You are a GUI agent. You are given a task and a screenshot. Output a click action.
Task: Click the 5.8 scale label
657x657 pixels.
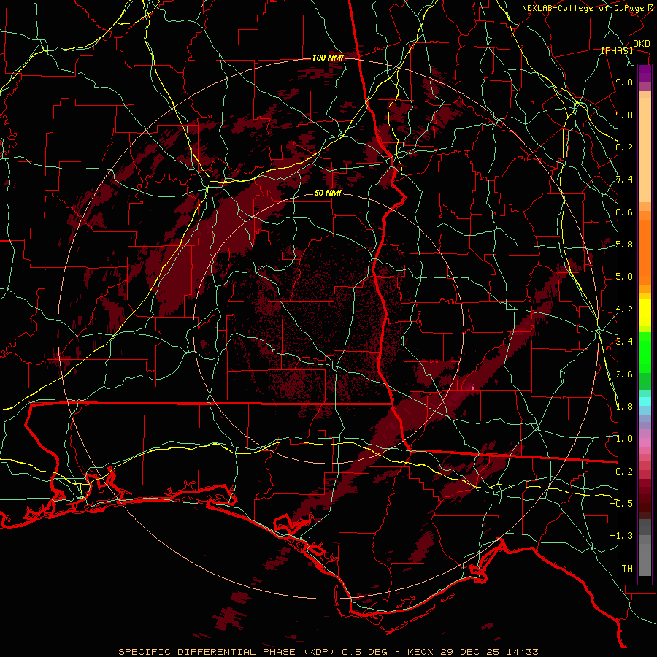click(x=624, y=245)
